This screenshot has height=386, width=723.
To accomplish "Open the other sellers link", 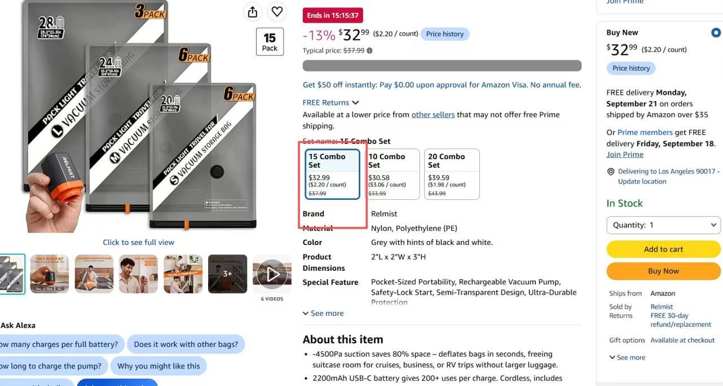I will pyautogui.click(x=433, y=115).
